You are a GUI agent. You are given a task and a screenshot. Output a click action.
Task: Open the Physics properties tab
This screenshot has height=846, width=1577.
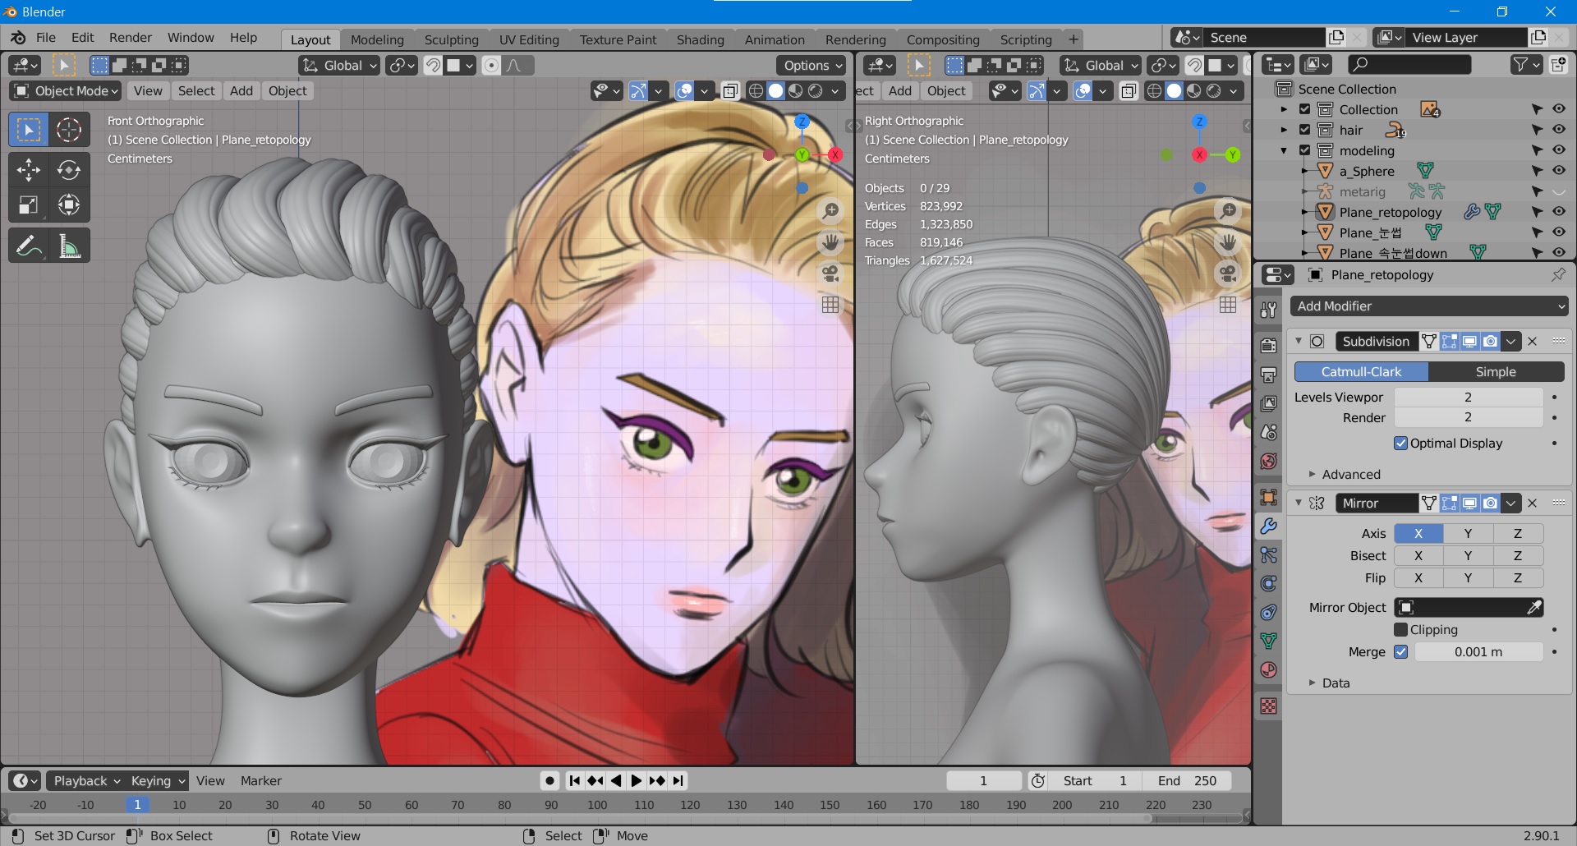click(x=1268, y=584)
